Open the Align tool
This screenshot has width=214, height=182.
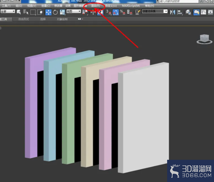click(180, 12)
